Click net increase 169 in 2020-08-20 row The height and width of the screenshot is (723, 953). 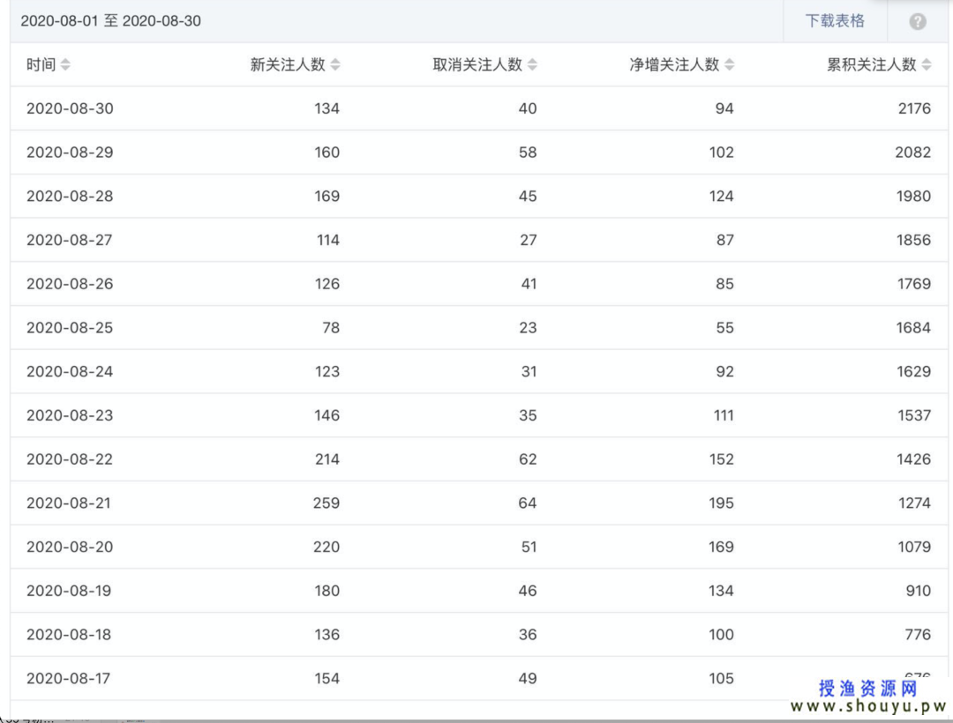721,547
